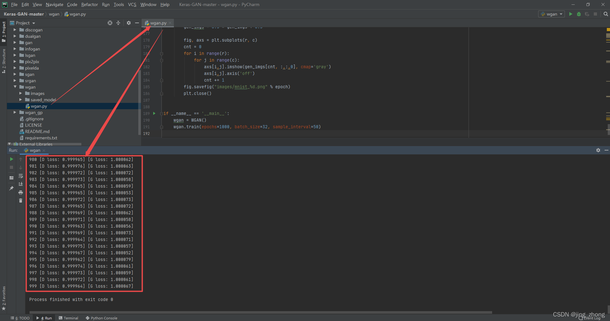
Task: Close the wgan run tab
Action: click(44, 150)
